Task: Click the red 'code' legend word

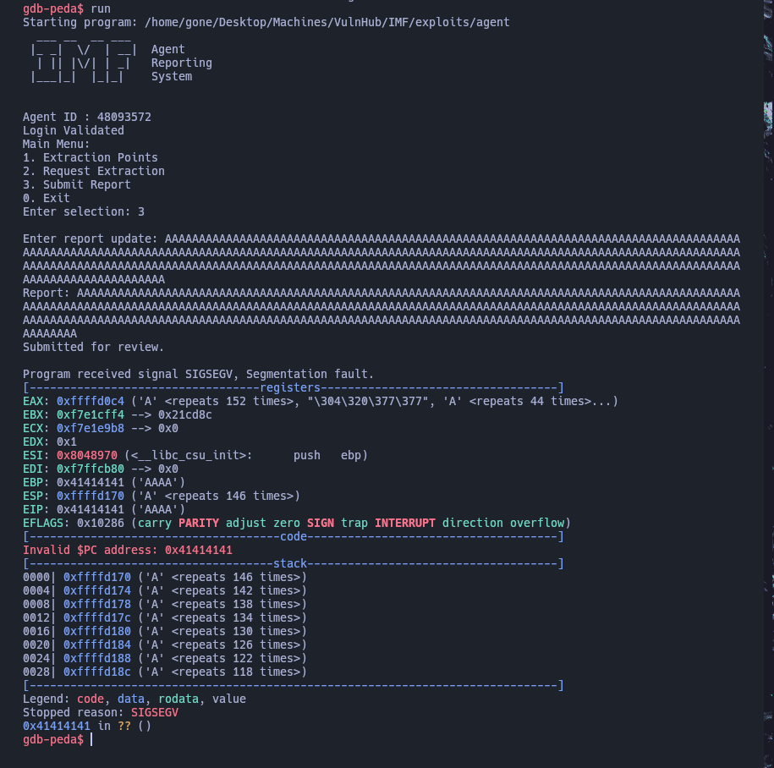Action: (91, 699)
